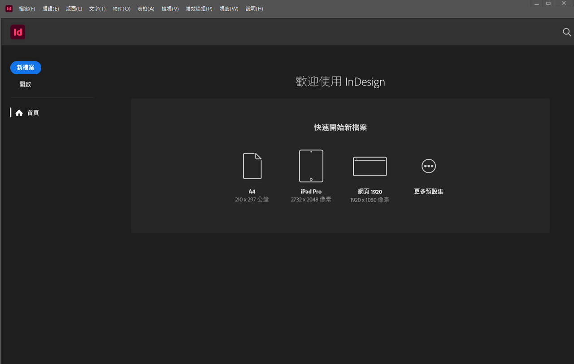Open 更多預設集 three-dot circle icon

(x=429, y=166)
